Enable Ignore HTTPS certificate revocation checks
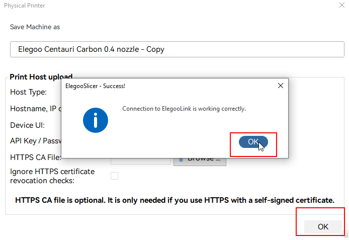The height and width of the screenshot is (240, 349). 115,176
